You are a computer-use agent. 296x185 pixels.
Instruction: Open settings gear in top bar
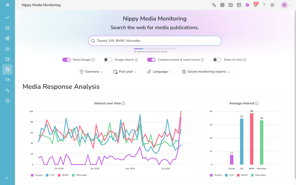point(272,5)
